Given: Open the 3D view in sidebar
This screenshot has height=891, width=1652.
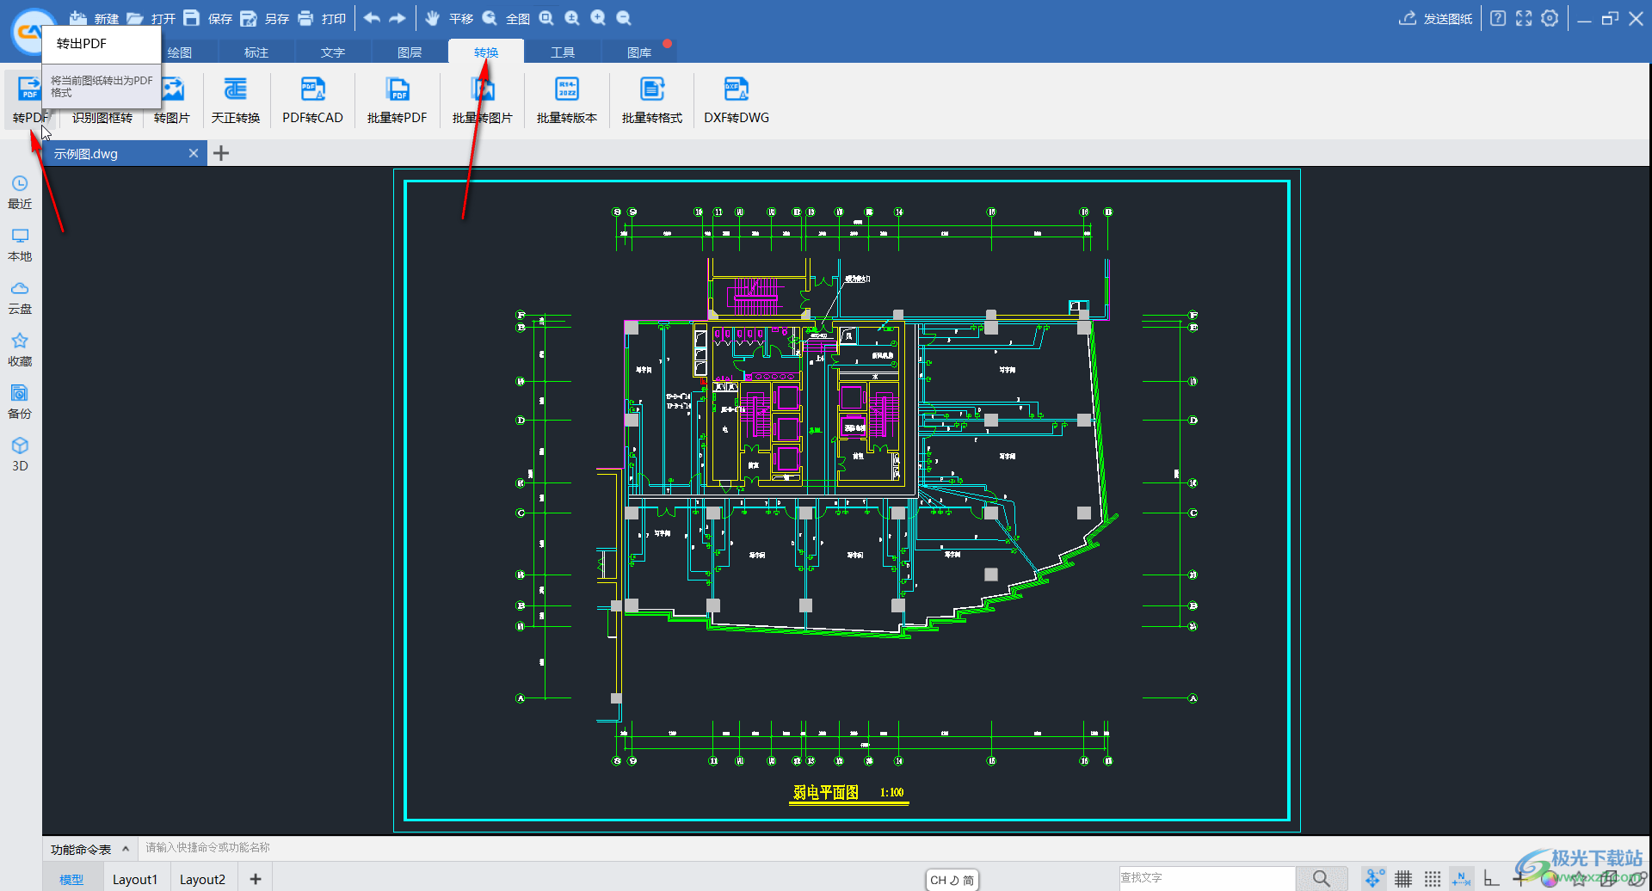Looking at the screenshot, I should pos(20,455).
